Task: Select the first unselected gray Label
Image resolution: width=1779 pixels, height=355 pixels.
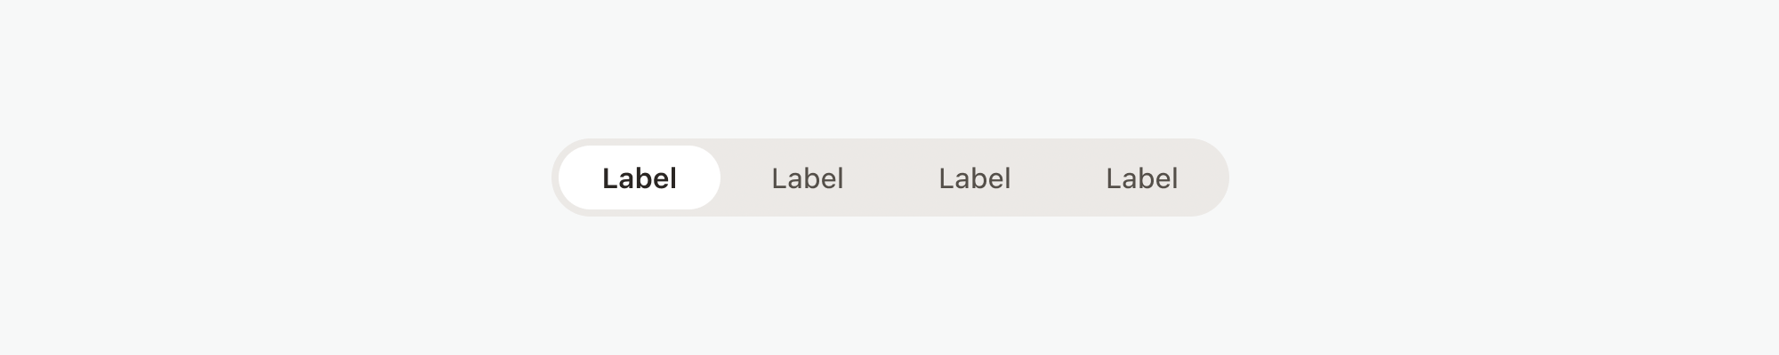Action: 807,177
